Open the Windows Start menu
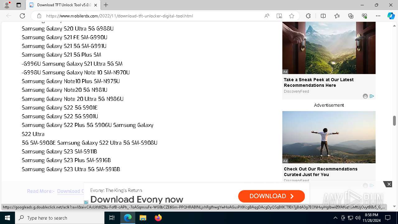 (x=7, y=218)
